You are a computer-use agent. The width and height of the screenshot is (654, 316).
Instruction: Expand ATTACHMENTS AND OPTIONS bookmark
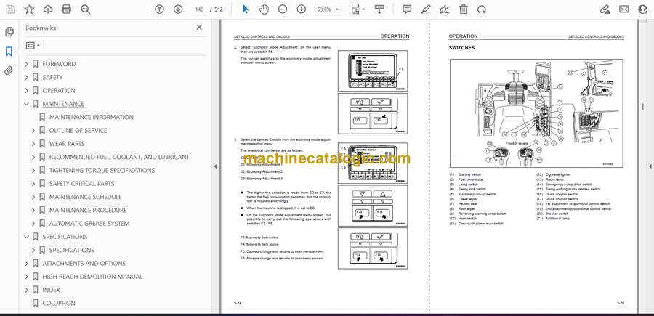[x=27, y=264]
